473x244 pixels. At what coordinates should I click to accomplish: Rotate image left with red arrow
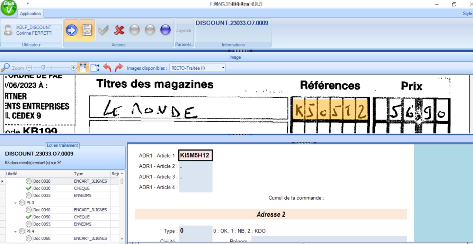(107, 68)
